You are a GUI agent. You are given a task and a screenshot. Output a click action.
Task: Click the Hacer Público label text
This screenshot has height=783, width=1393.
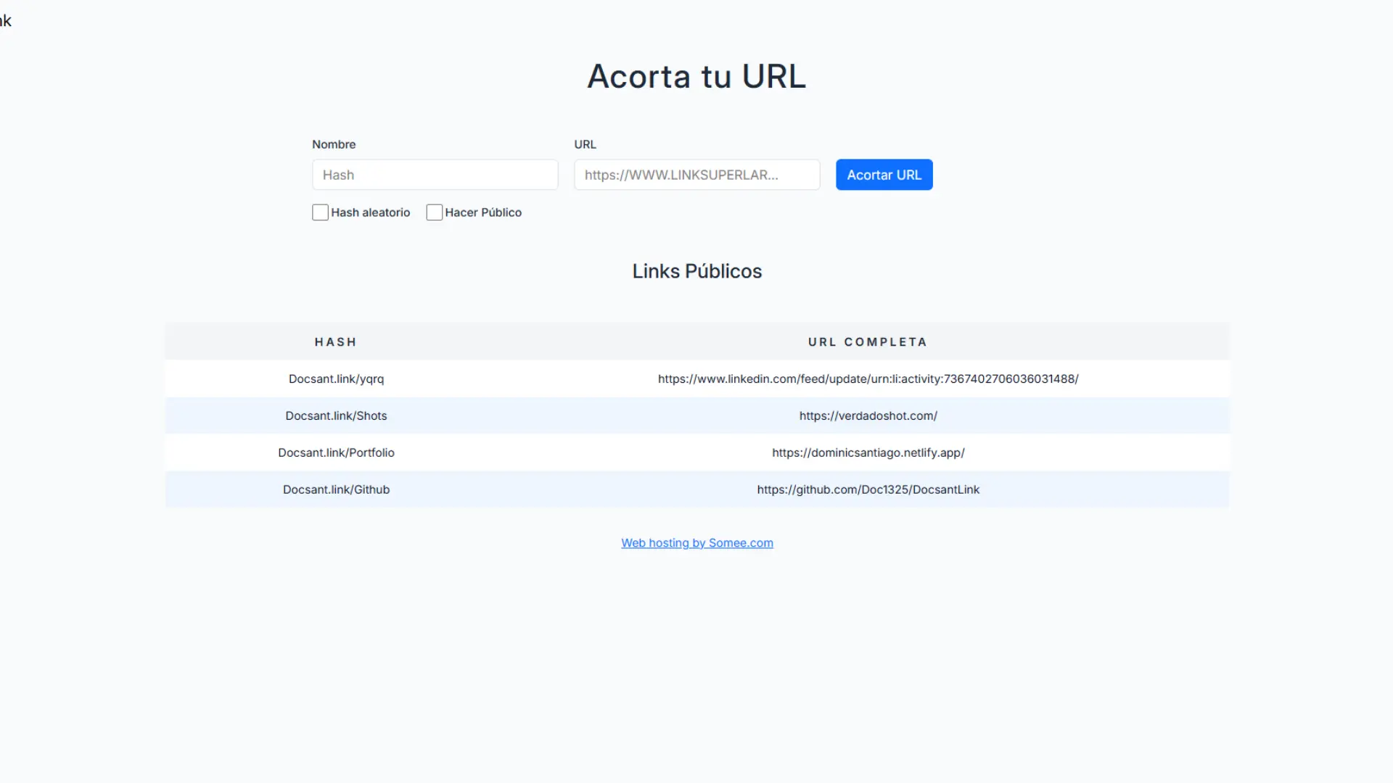coord(483,212)
